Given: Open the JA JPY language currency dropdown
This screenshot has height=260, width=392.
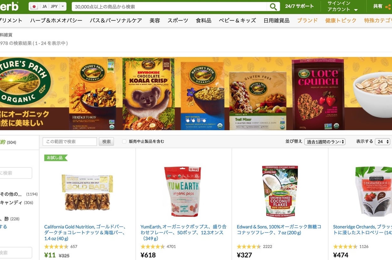Looking at the screenshot, I should pyautogui.click(x=48, y=6).
